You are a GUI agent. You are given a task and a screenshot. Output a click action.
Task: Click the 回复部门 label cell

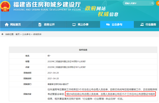[x=28, y=84]
